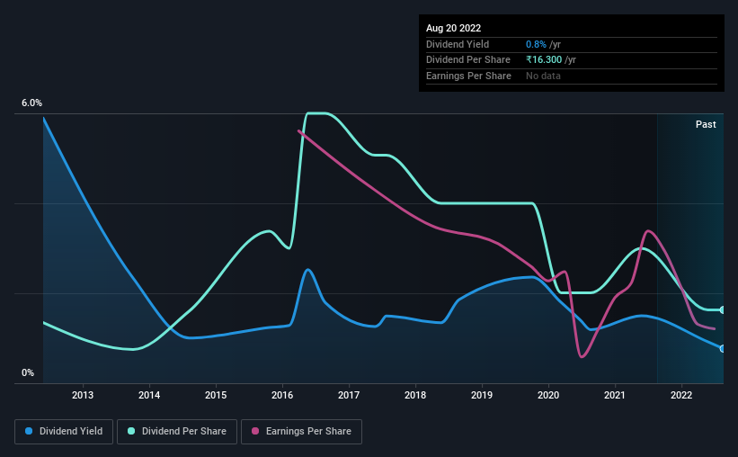The image size is (738, 457).
Task: Click the ₹16.300 Dividend Per Share value
Action: pyautogui.click(x=544, y=60)
